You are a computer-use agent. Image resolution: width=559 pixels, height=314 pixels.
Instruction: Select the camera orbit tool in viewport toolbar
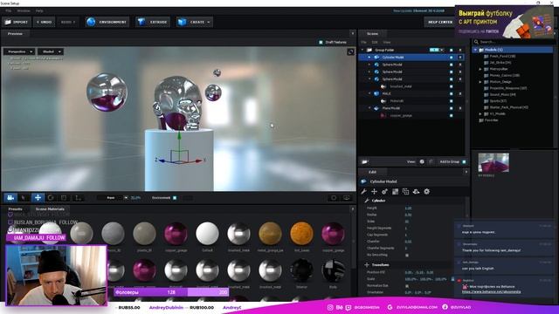pos(10,198)
